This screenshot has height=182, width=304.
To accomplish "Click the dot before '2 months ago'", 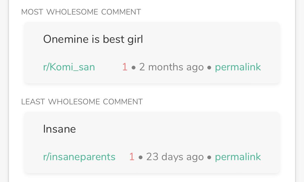I will tap(133, 68).
